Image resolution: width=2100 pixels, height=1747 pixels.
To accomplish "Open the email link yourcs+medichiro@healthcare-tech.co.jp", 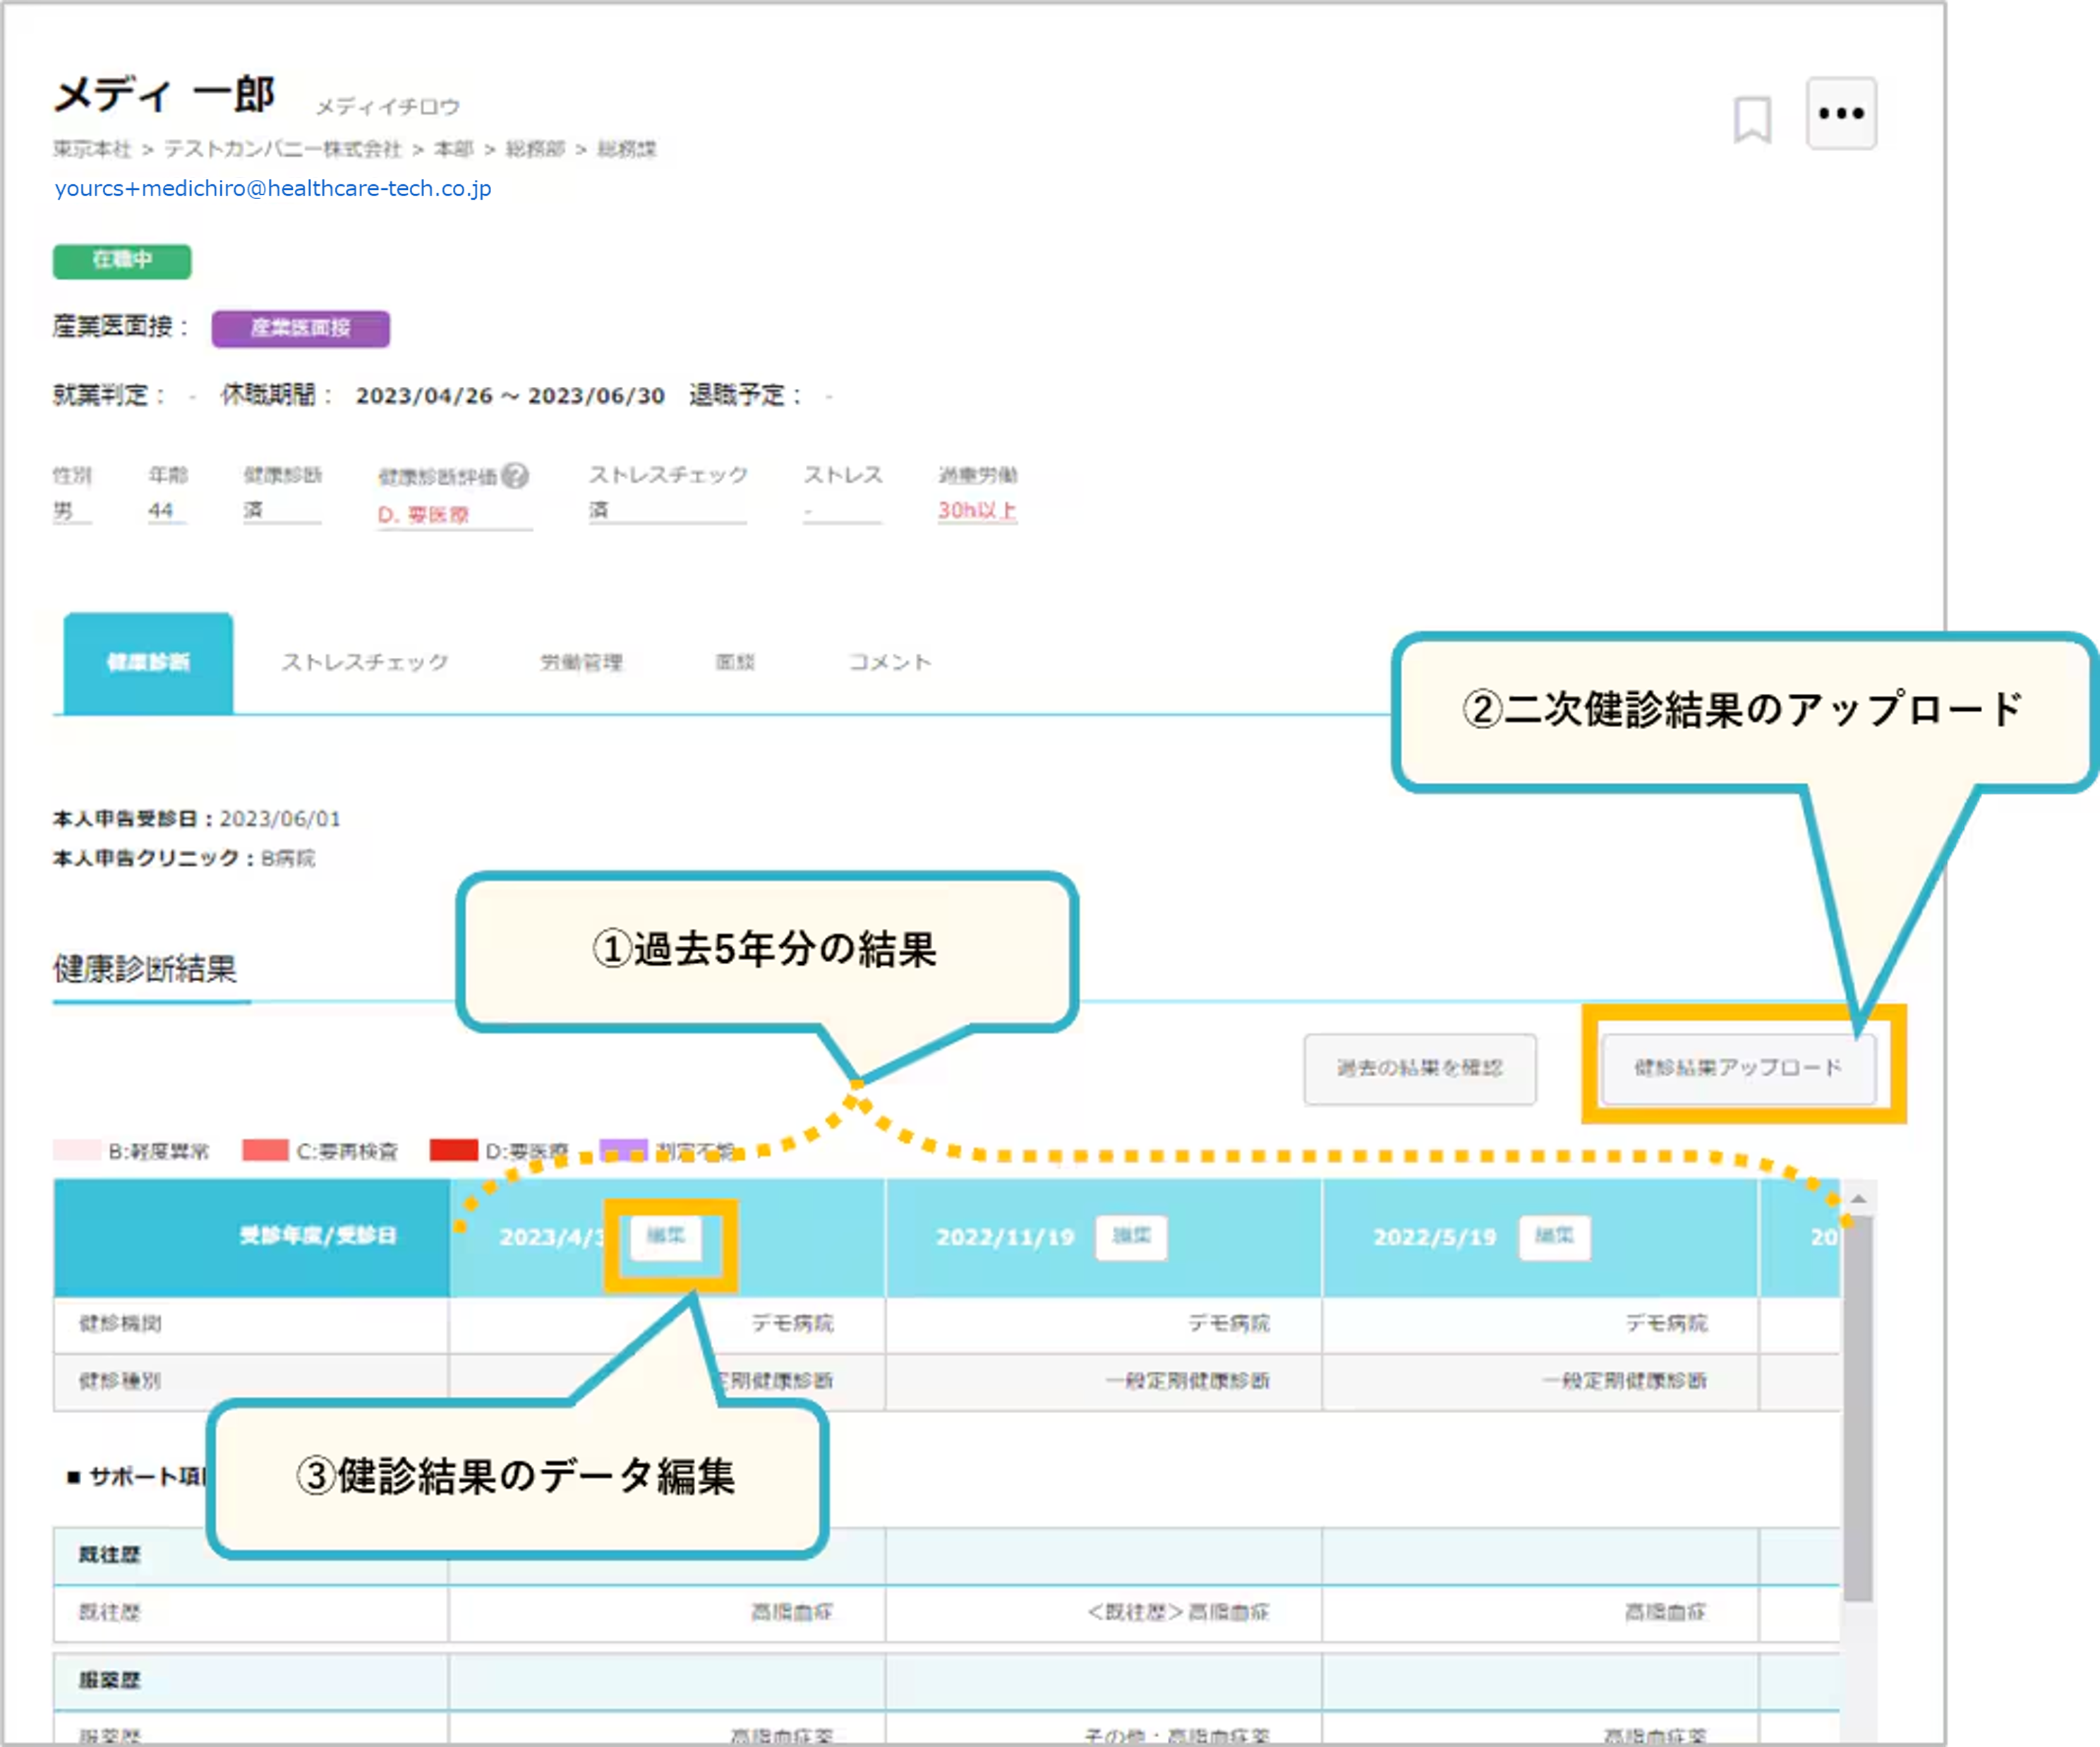I will (273, 189).
